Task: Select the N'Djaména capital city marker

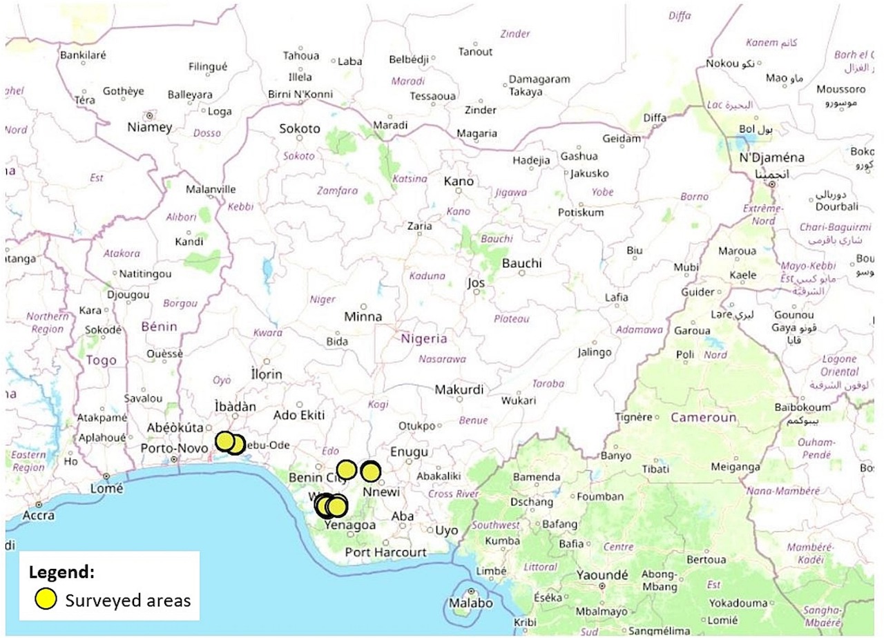Action: click(773, 185)
